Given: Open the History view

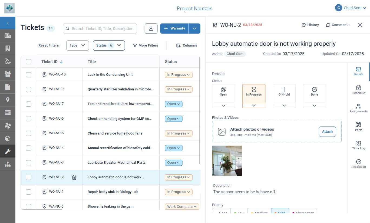Looking at the screenshot, I should tap(310, 25).
